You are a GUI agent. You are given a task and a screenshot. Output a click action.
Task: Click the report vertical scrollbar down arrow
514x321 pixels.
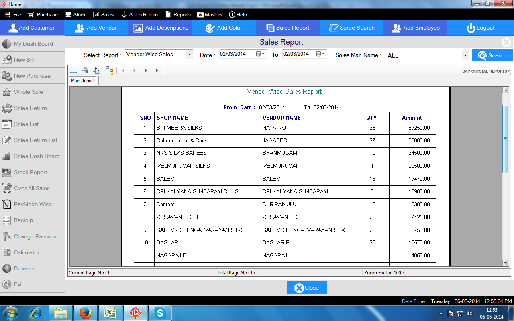tap(506, 263)
